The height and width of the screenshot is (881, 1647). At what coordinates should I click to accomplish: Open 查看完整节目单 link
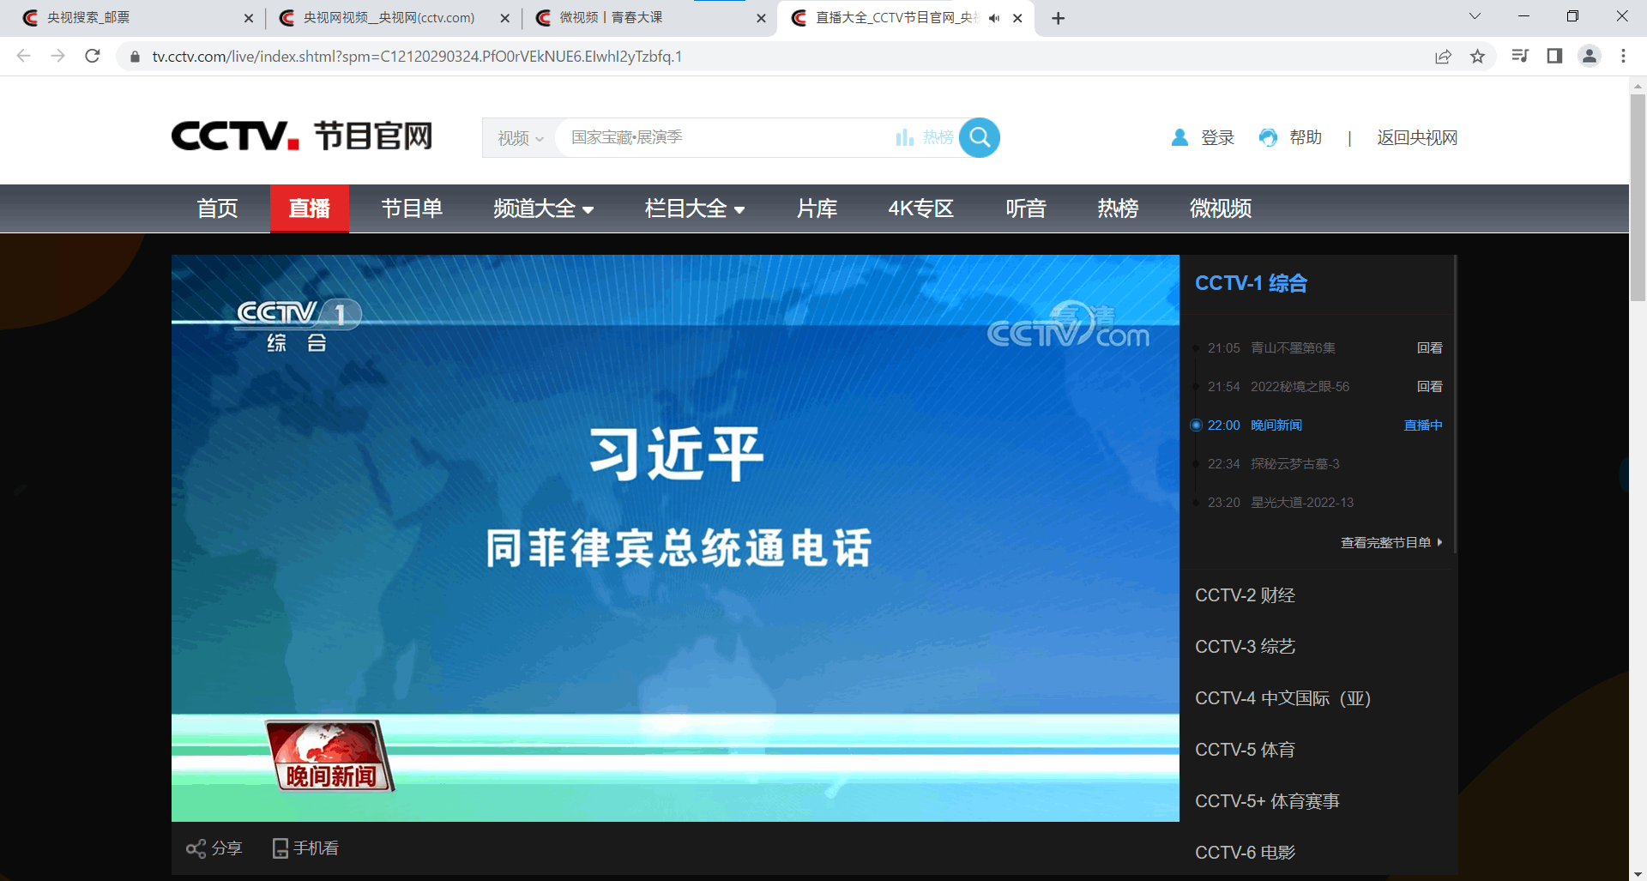coord(1391,542)
